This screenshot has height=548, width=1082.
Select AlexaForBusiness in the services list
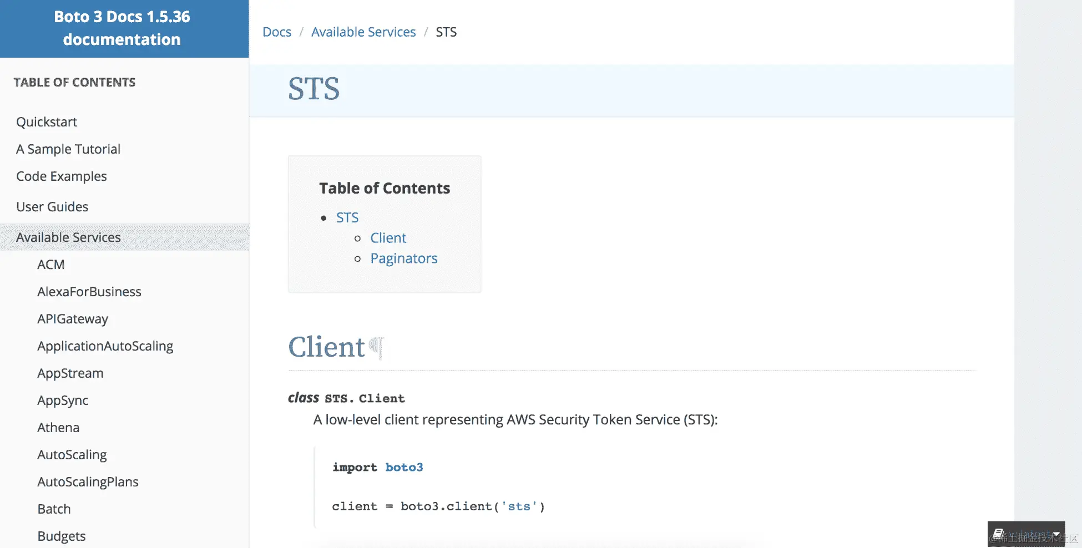[89, 292]
